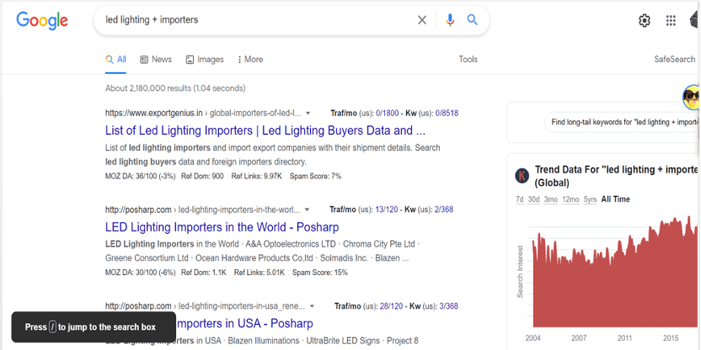Click the 'Spam Score: 15%' text
Viewport: 701px width, 350px height.
click(320, 273)
